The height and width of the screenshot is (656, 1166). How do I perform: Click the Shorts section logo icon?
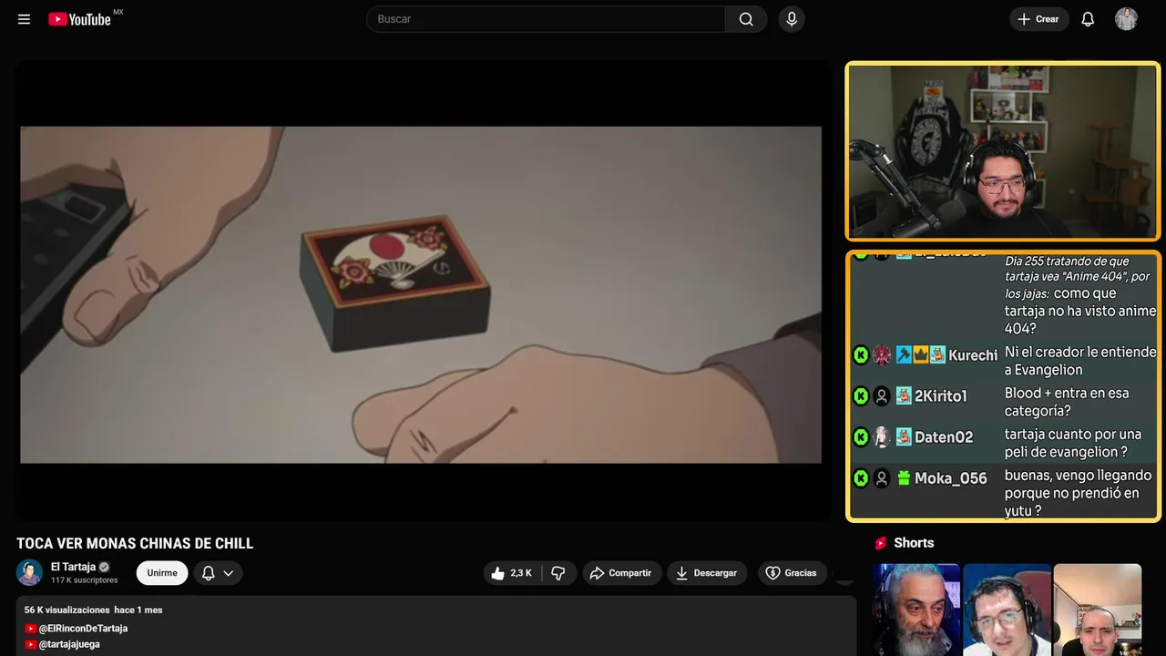click(881, 543)
